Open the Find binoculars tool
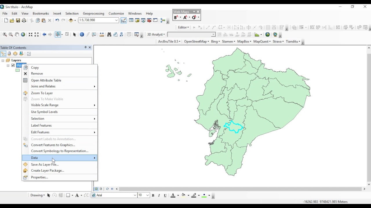This screenshot has width=371, height=208. click(x=109, y=34)
